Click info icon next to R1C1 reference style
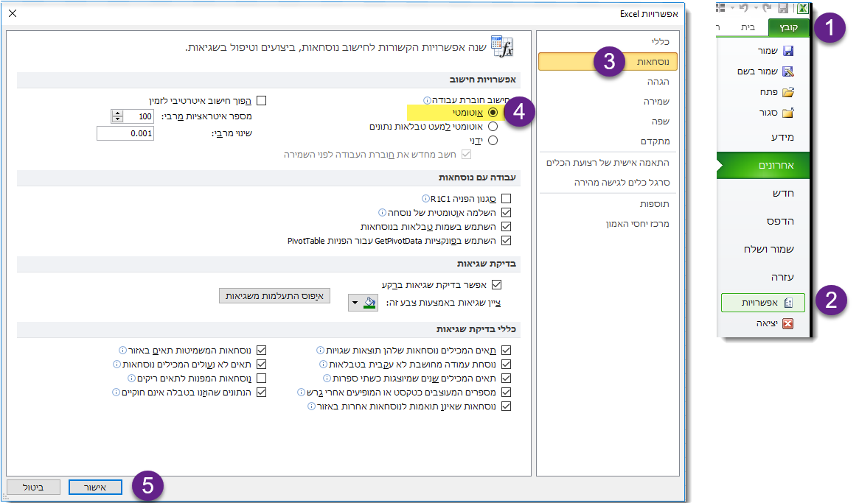Image resolution: width=859 pixels, height=503 pixels. [x=425, y=199]
